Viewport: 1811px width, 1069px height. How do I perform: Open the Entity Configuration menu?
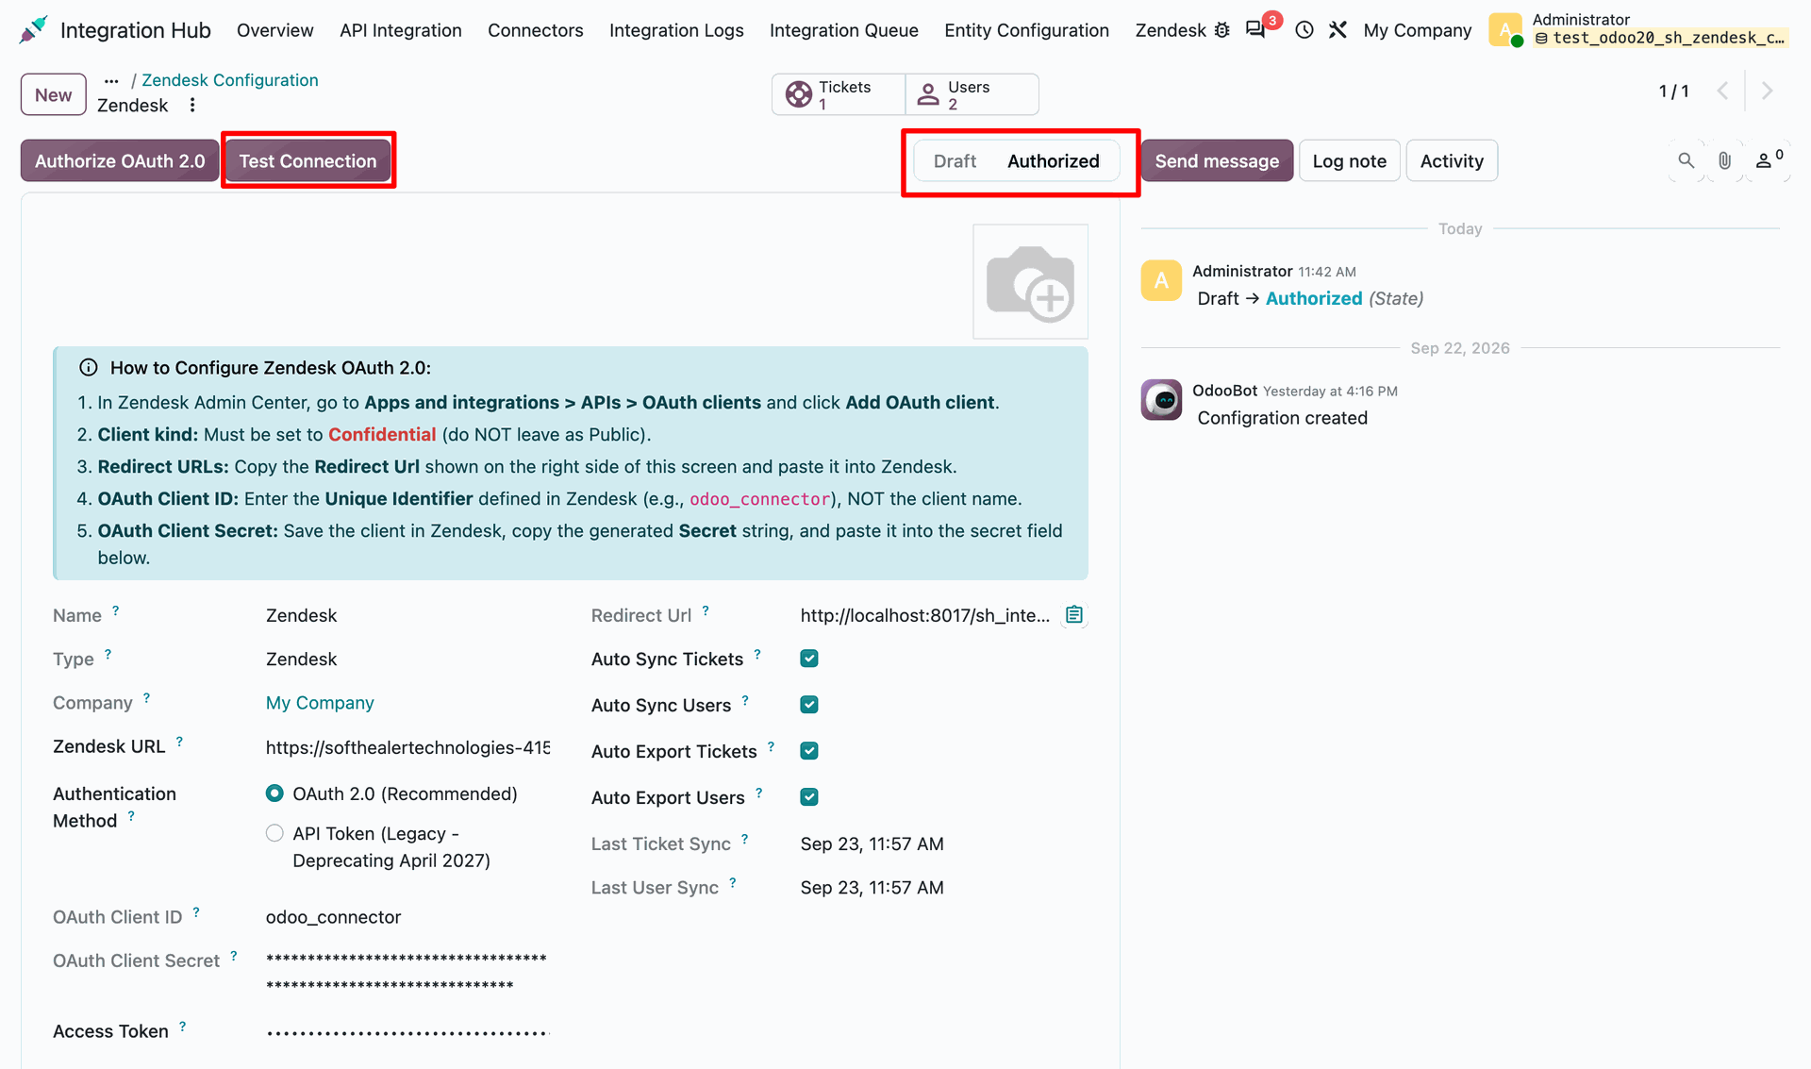(x=1026, y=30)
